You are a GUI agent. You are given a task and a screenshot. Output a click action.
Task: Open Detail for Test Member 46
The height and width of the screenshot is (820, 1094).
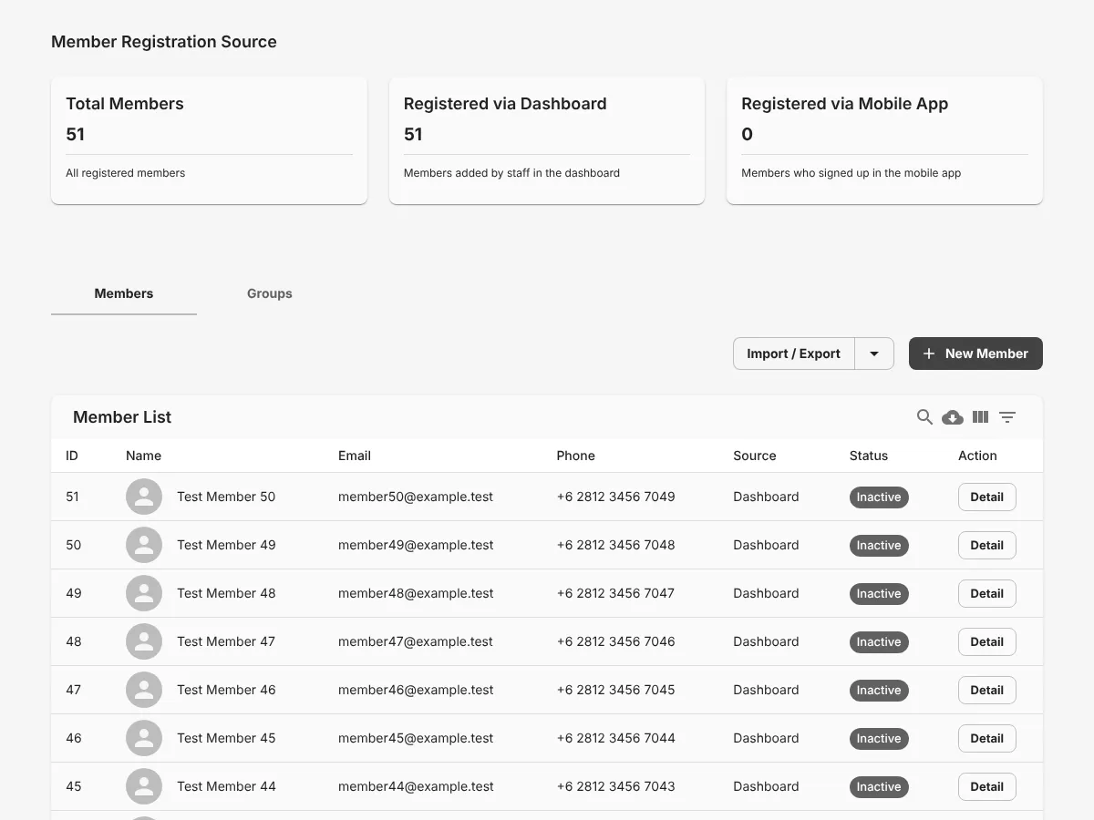[x=986, y=690]
